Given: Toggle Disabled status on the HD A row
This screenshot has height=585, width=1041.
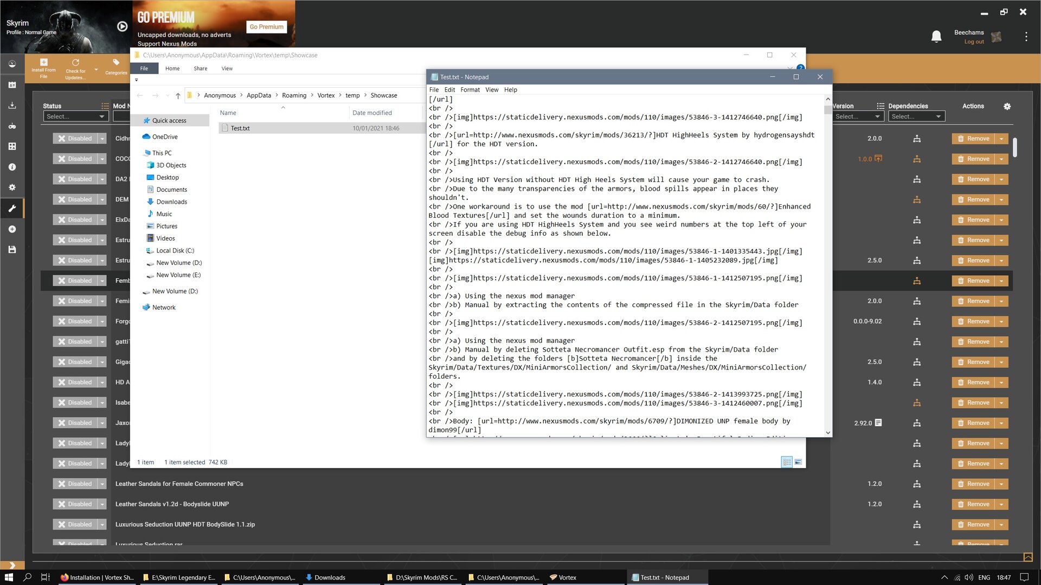Looking at the screenshot, I should click(x=75, y=382).
